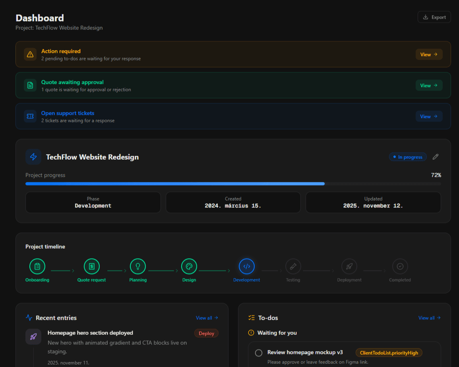
Task: Select the Updated 2025. november 12. card
Action: (x=373, y=202)
